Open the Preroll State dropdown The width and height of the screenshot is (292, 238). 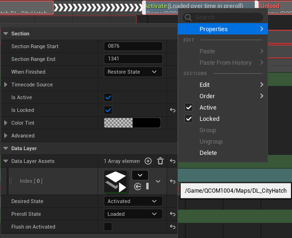[133, 214]
